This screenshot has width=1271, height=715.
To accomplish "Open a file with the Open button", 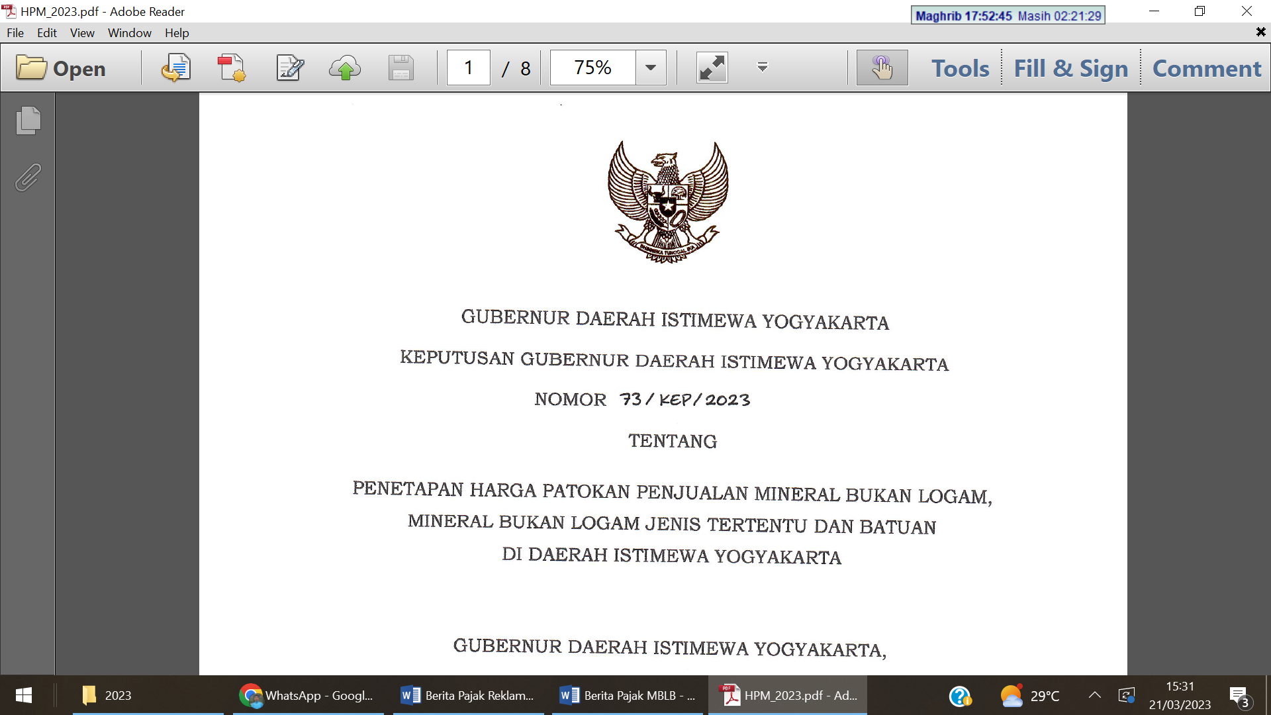I will click(61, 68).
